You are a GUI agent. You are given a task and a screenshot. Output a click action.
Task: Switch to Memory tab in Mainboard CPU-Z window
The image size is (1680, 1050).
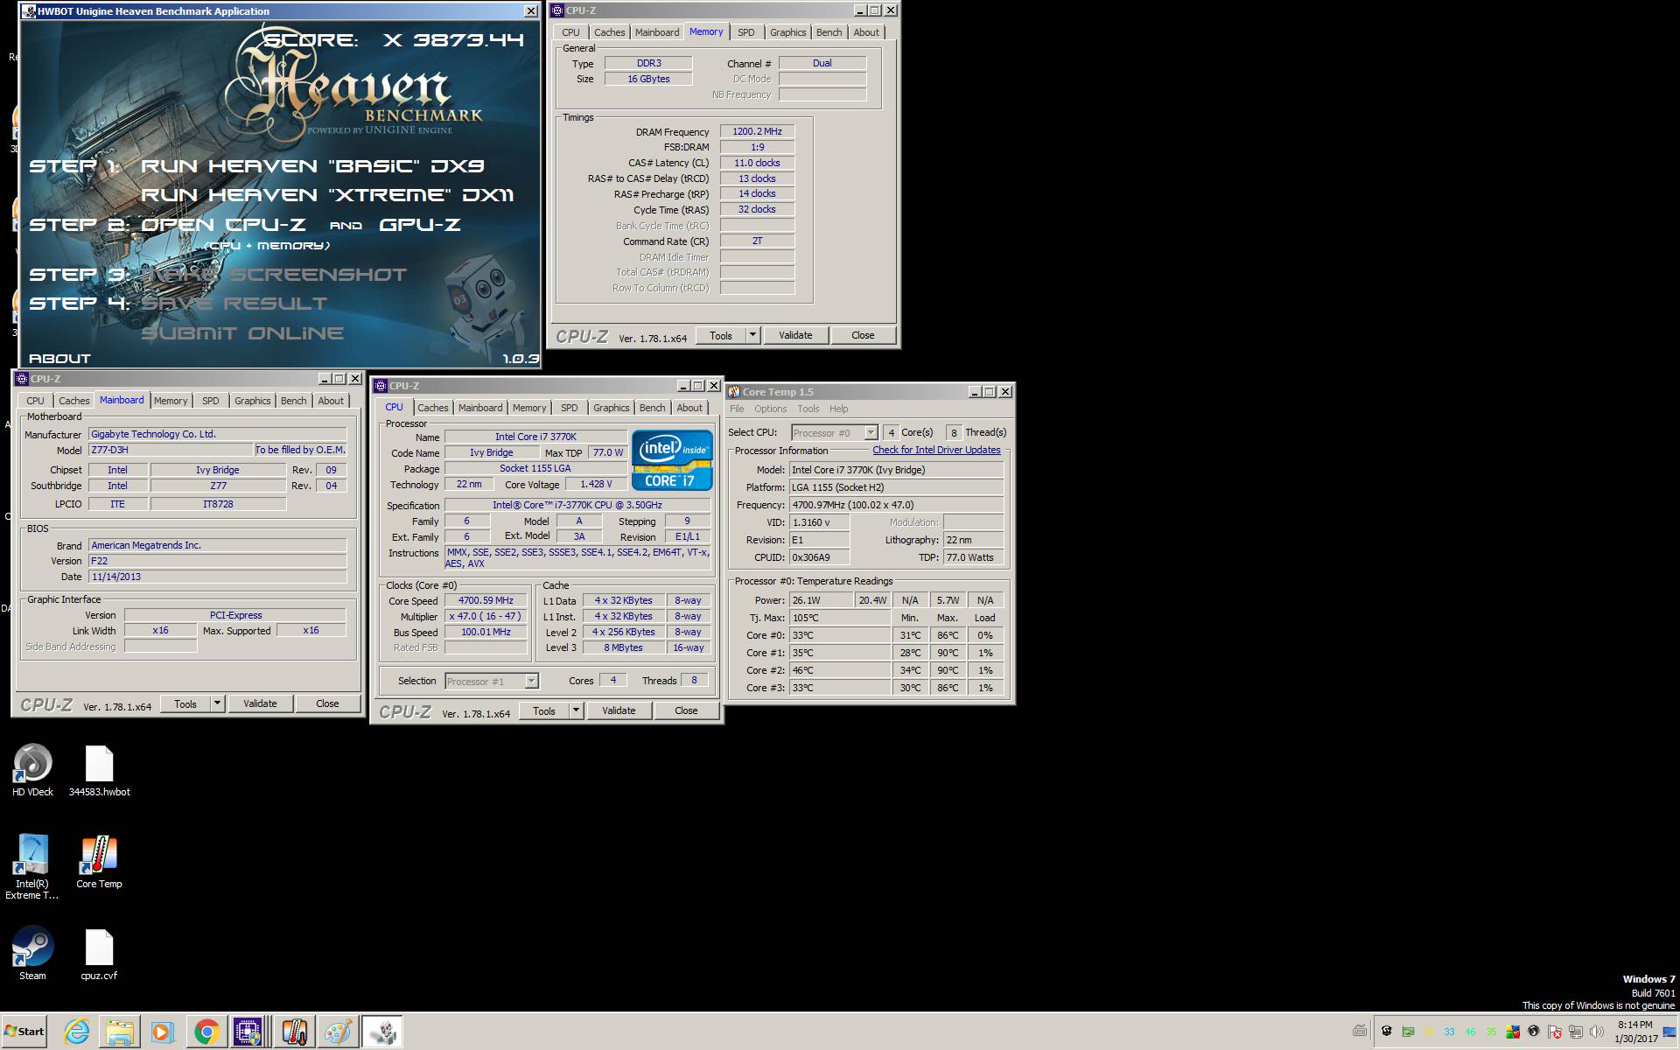point(171,401)
